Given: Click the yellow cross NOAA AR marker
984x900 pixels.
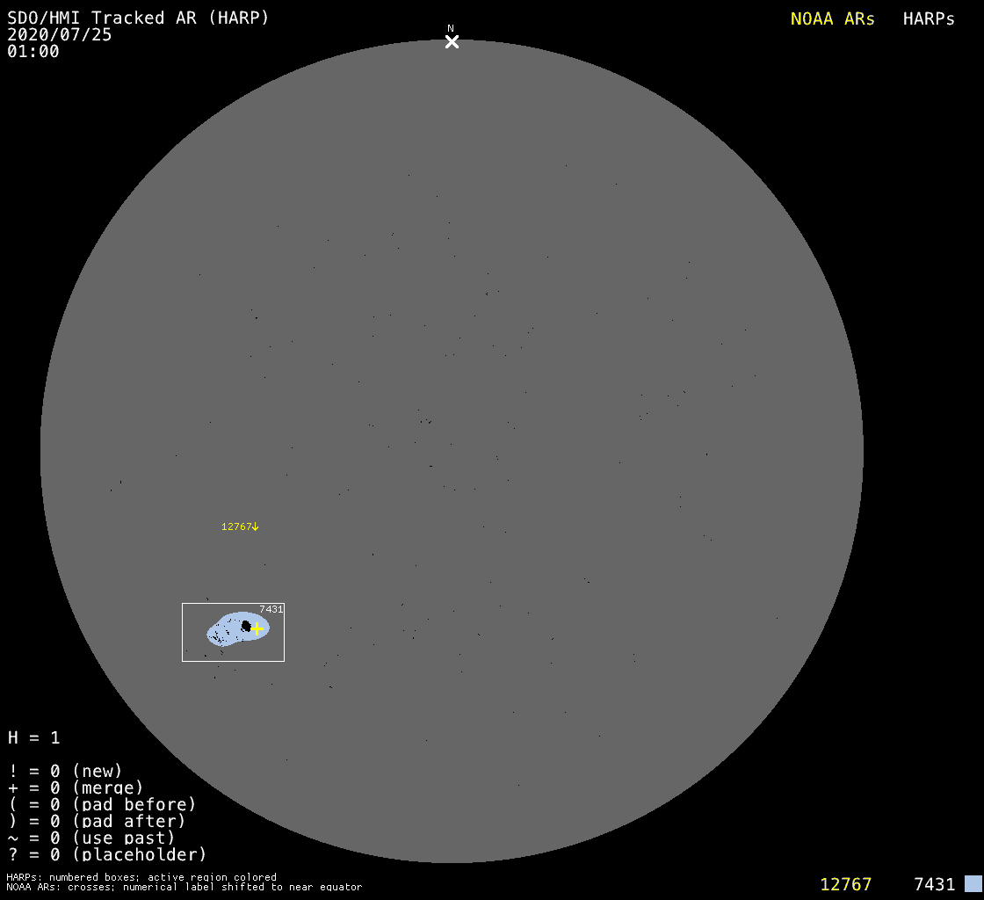Looking at the screenshot, I should click(257, 628).
